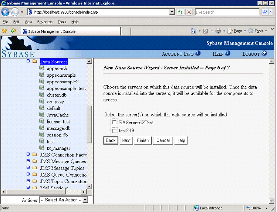Select the appeondb database icon
Viewport: 277px width, 212px height.
(42, 68)
